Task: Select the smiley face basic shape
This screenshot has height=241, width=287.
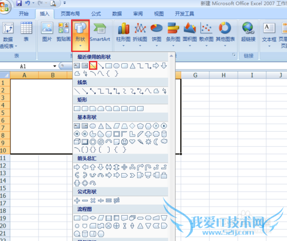Action: (x=125, y=142)
